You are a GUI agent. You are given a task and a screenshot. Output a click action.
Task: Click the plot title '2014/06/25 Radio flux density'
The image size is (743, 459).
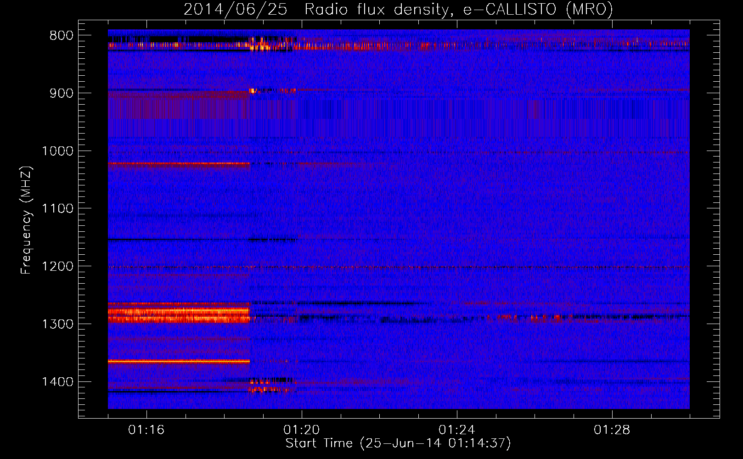(398, 10)
